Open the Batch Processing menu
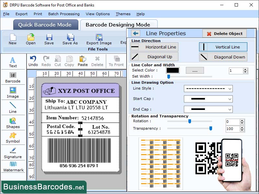This screenshot has height=194, width=259. 64,14
